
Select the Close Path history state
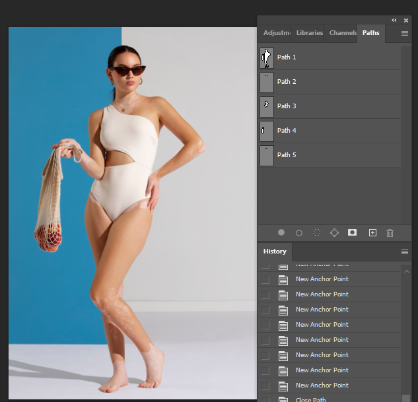[329, 399]
